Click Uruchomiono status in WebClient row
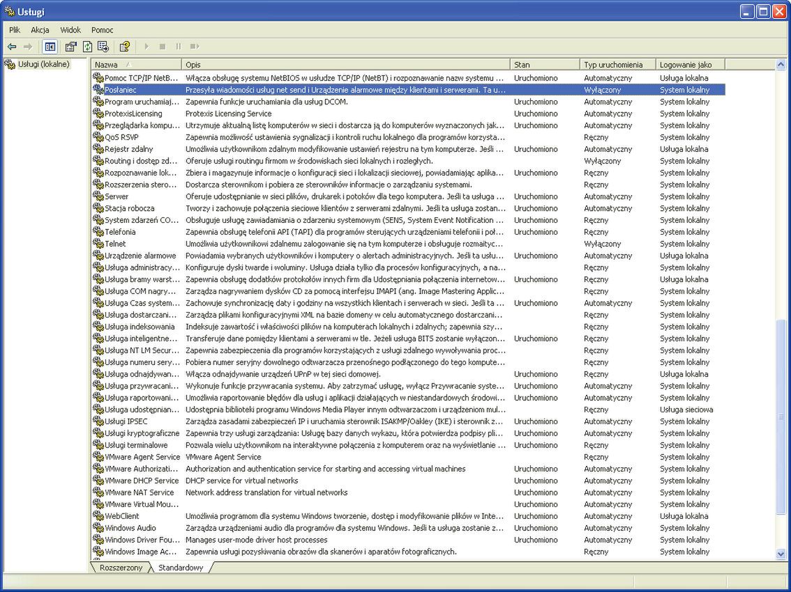Viewport: 791px width, 592px height. point(536,516)
